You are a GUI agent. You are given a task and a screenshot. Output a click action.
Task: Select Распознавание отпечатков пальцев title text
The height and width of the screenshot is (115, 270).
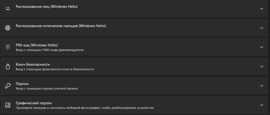(x=61, y=26)
